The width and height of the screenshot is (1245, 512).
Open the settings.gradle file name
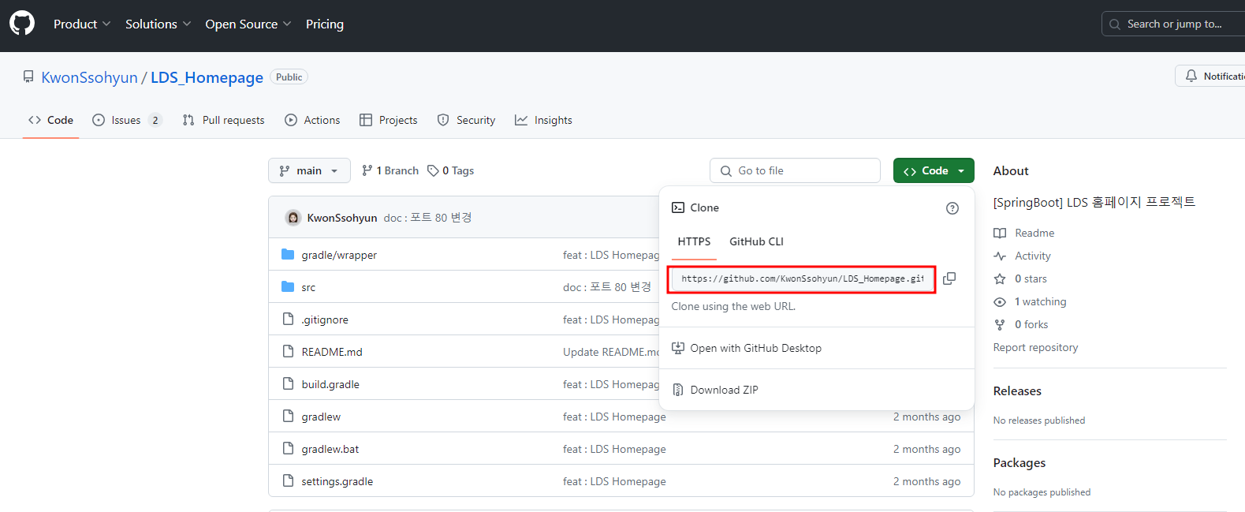pyautogui.click(x=337, y=481)
